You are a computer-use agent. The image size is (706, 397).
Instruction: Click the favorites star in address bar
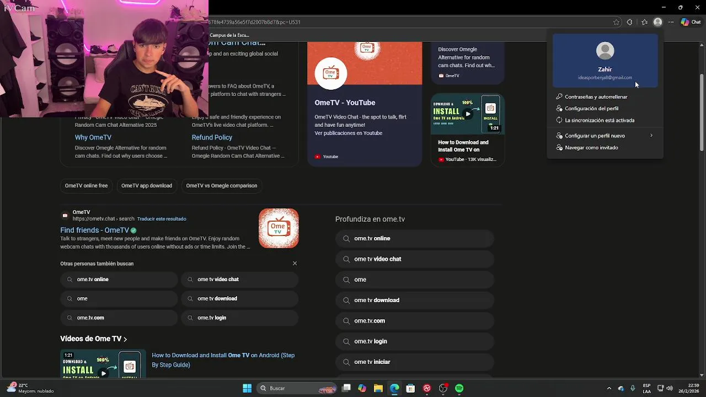[616, 23]
